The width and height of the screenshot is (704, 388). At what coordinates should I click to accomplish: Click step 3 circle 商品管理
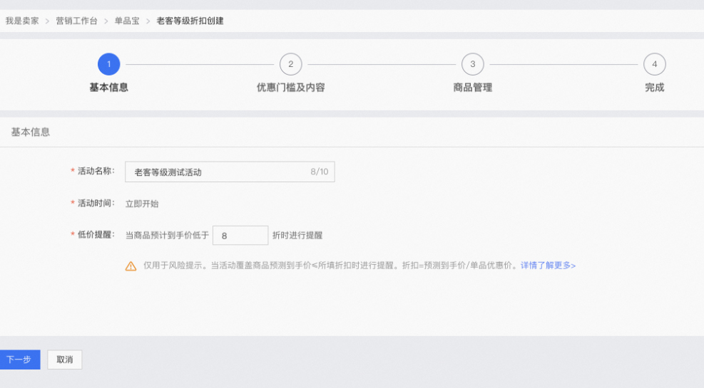(473, 64)
